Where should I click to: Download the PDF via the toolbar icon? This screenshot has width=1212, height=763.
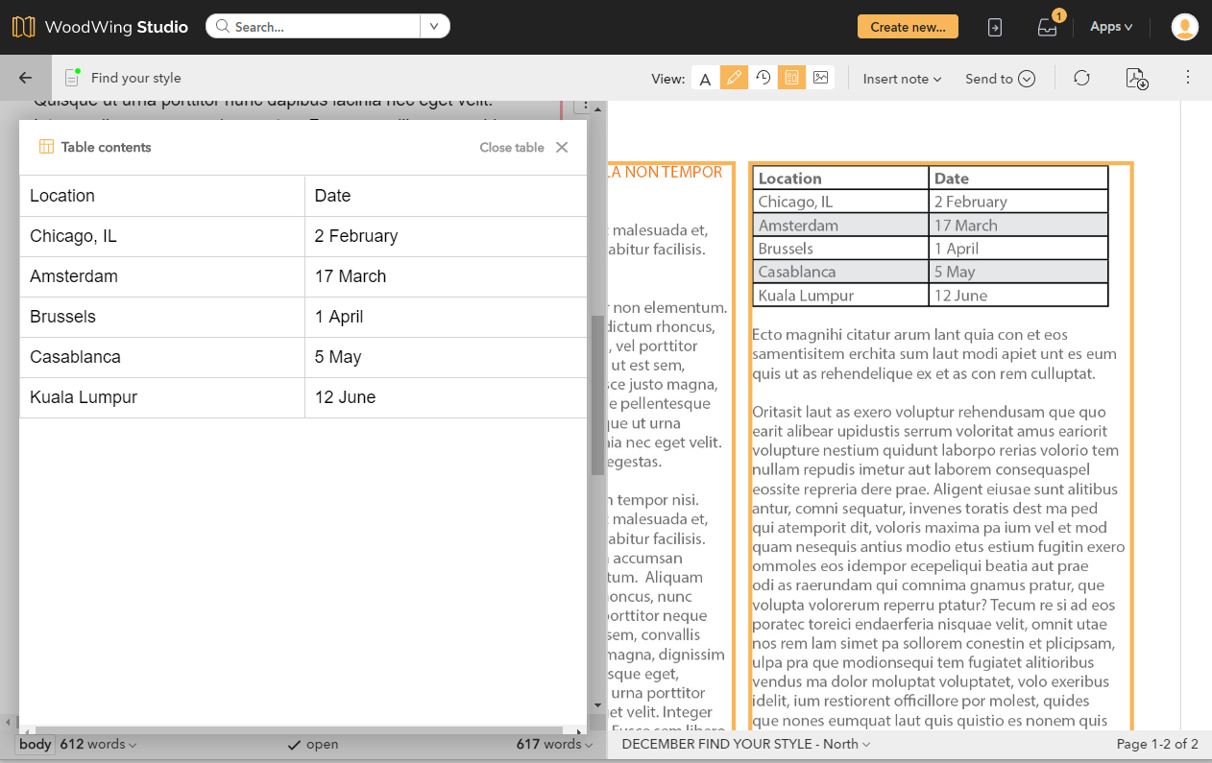(1136, 79)
